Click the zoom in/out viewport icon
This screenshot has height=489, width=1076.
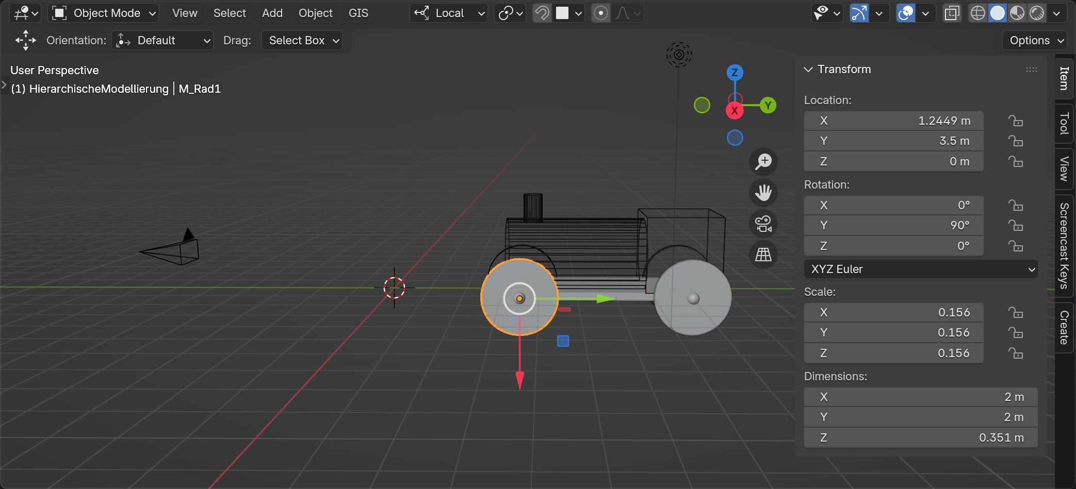coord(763,162)
